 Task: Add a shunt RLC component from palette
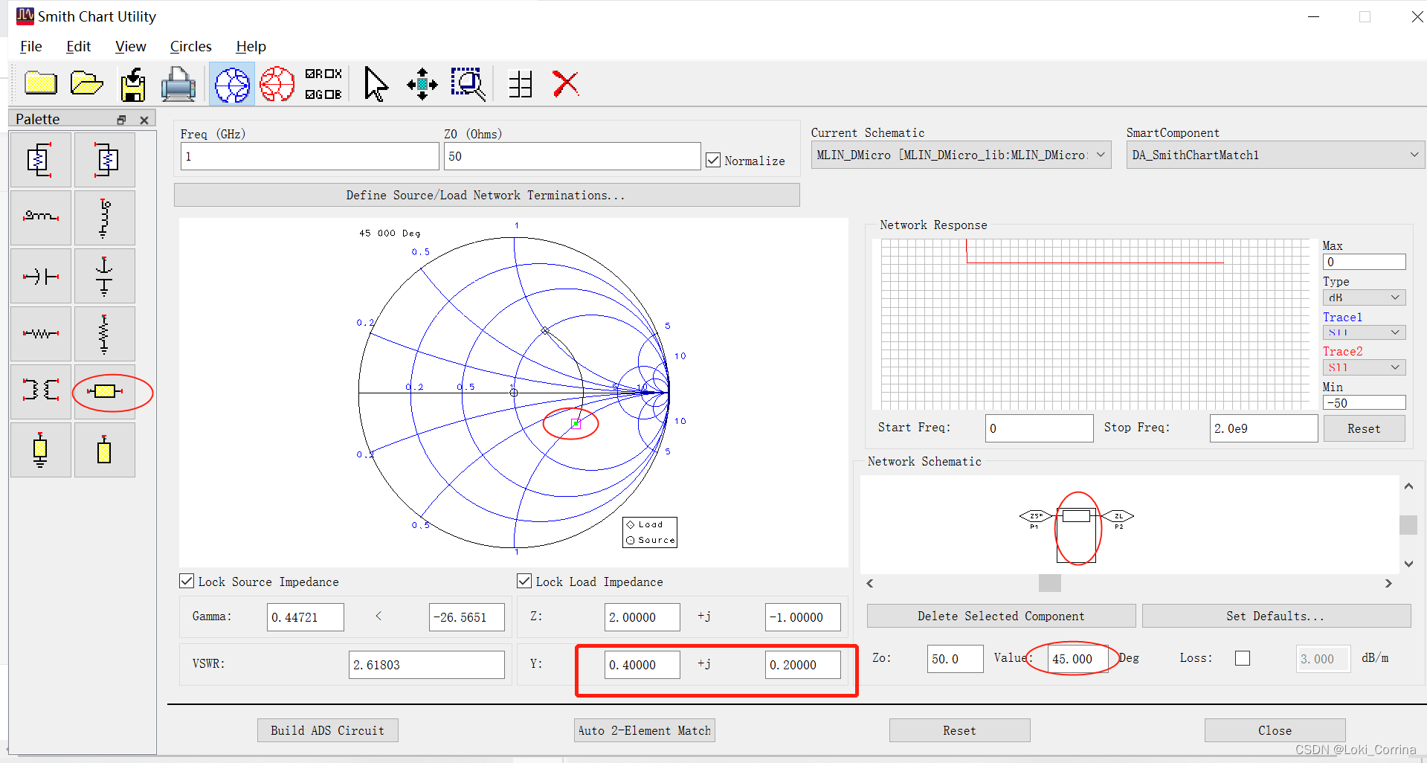(x=105, y=160)
